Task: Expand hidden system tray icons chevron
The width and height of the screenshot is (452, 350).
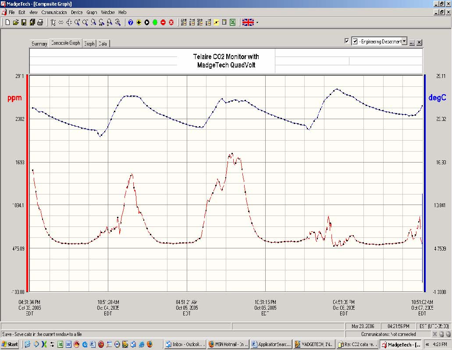Action: coord(427,344)
